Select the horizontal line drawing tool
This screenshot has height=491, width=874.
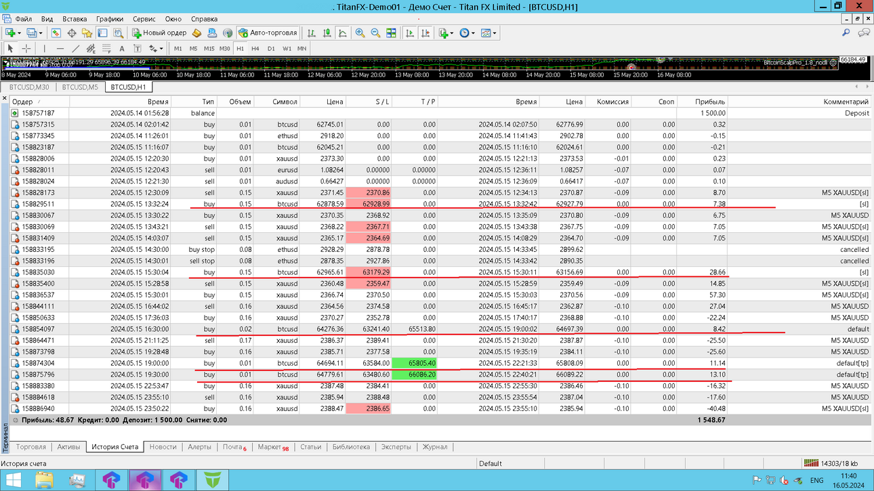click(x=60, y=49)
